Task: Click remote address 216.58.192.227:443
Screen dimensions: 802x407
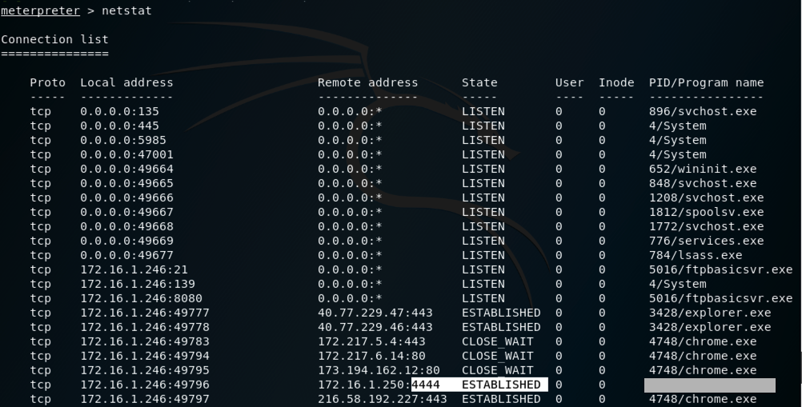Action: [x=382, y=399]
